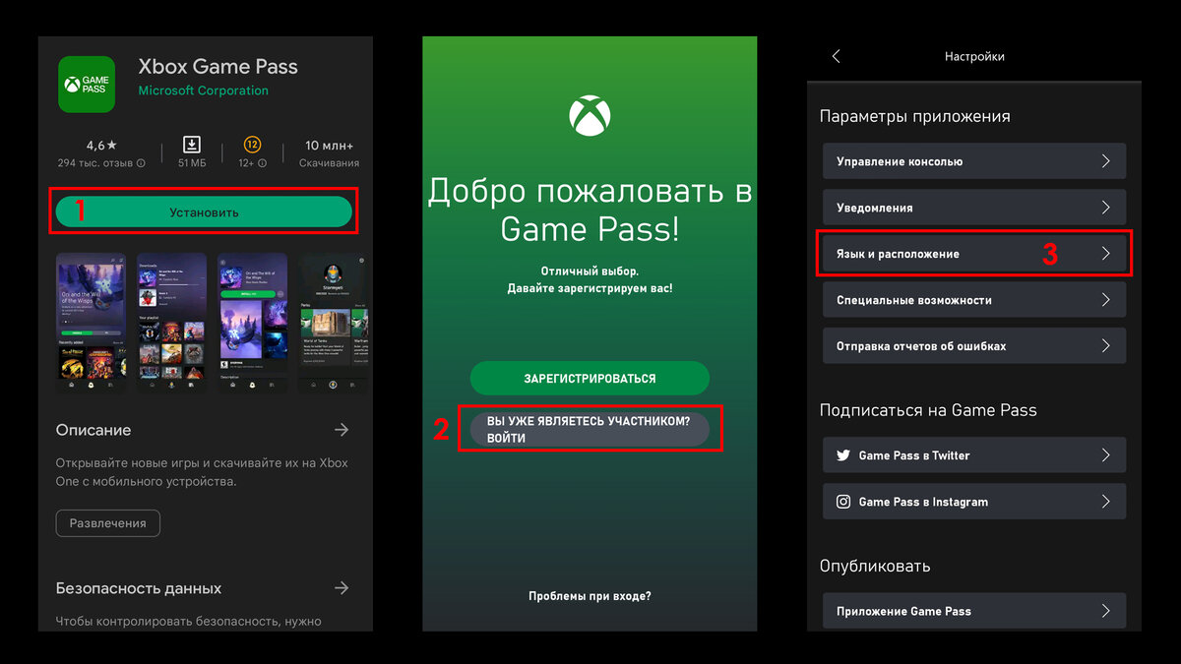This screenshot has width=1181, height=664.
Task: Tap Подписаться на Game Pass heading
Action: pos(928,410)
